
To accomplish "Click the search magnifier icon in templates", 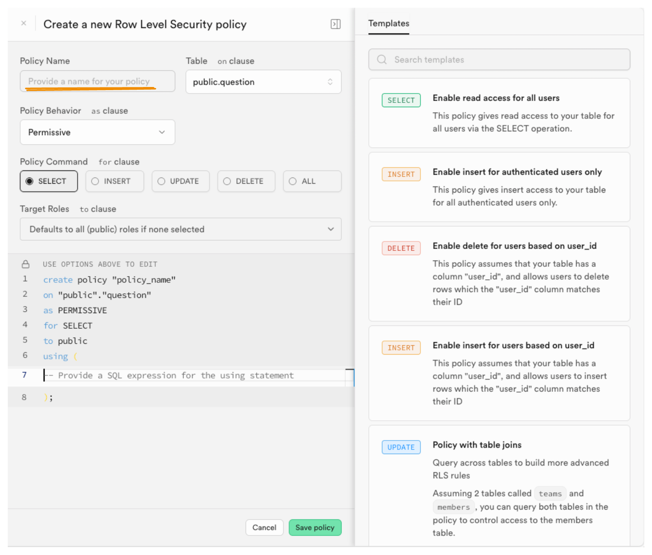I will [x=382, y=59].
